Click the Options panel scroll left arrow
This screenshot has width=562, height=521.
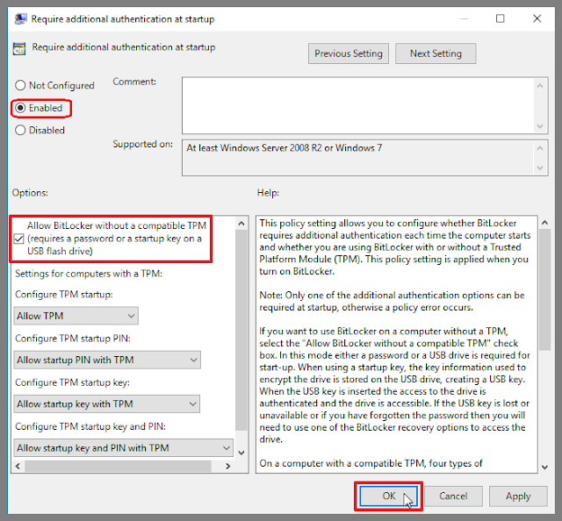click(x=18, y=467)
